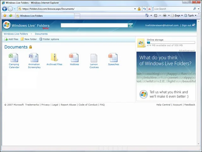Click the Add to Favorites icon
This screenshot has height=152, width=202.
click(11, 16)
